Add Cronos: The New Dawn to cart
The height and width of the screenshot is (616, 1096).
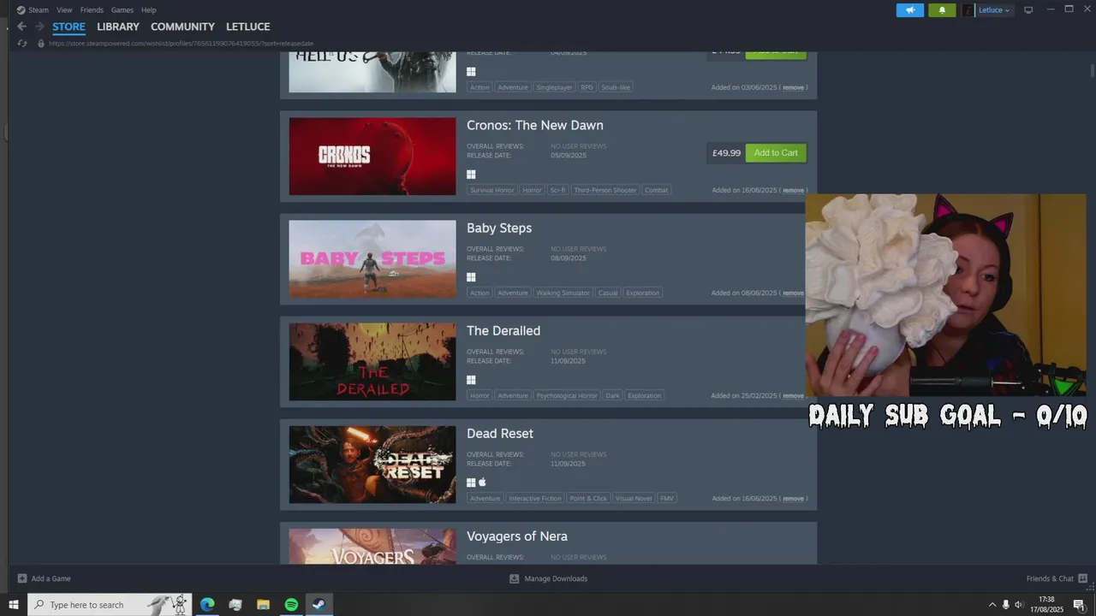pos(776,153)
